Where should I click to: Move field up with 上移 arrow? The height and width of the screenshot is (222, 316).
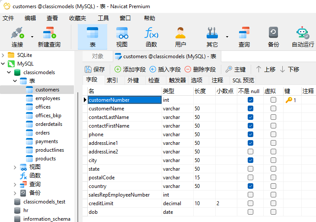259,69
